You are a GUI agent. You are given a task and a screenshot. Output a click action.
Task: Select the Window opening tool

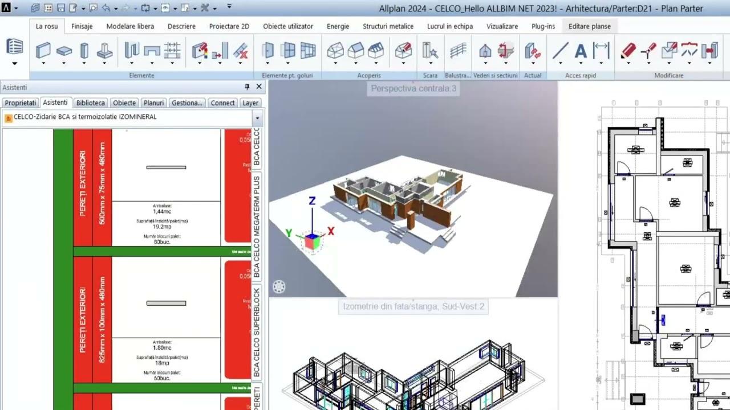[x=289, y=51]
